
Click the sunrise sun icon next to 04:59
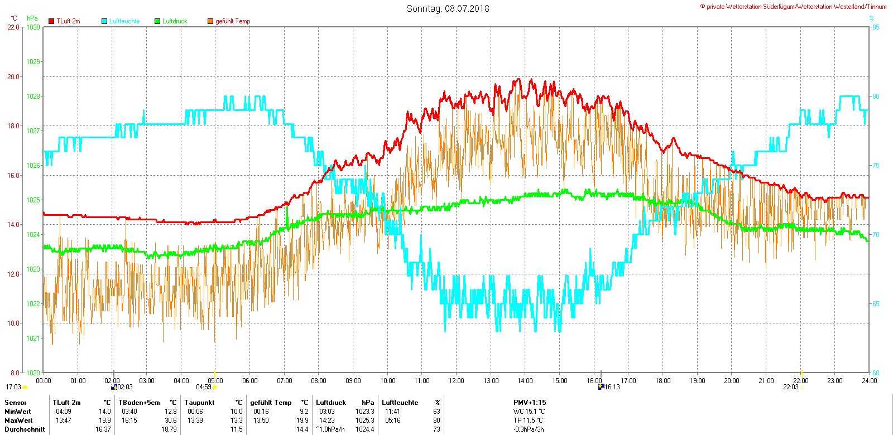point(215,387)
